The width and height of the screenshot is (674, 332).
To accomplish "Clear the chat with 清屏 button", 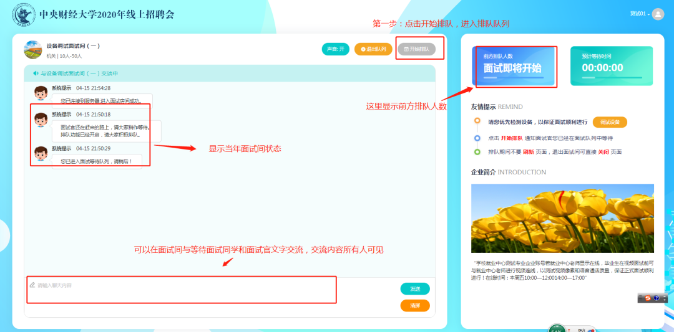I will point(415,305).
